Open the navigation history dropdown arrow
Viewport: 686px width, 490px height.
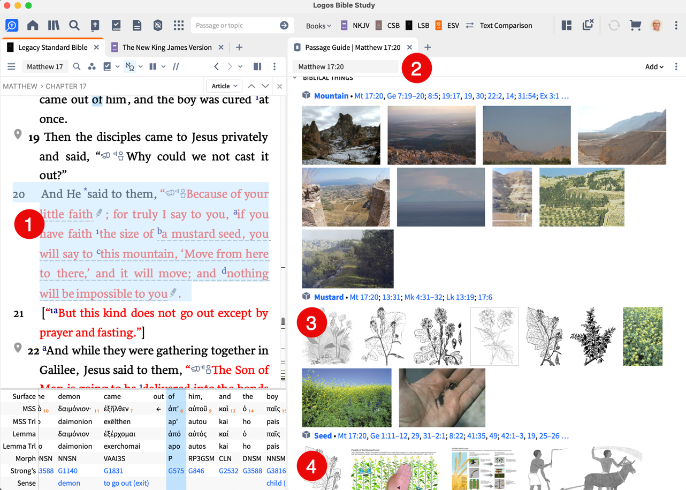pyautogui.click(x=240, y=67)
